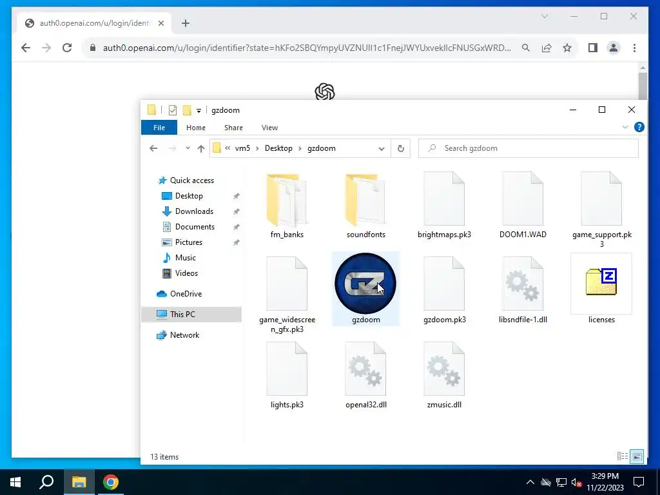
Task: Select the lights.pk3 file icon
Action: pos(287,369)
